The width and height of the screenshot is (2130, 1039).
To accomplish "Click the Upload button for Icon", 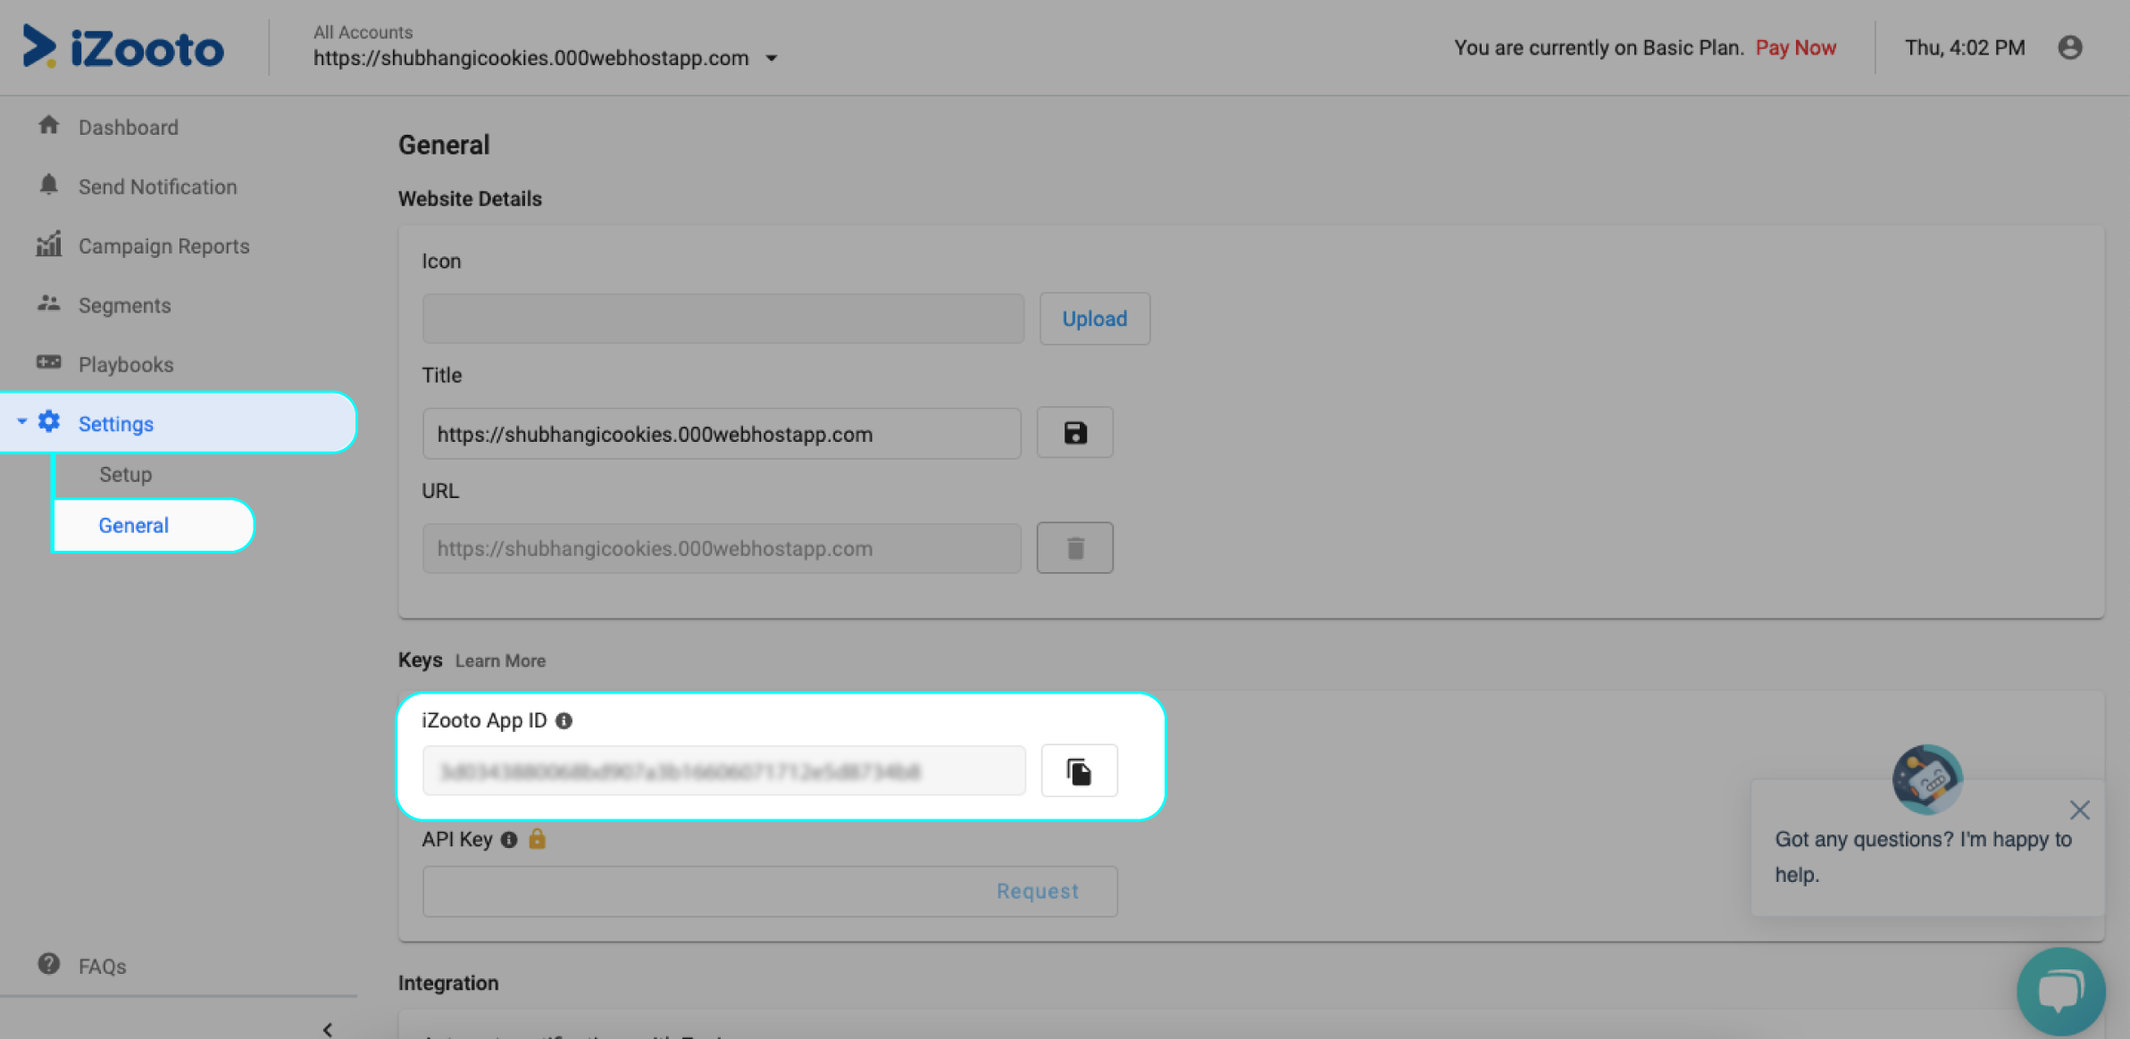I will (x=1092, y=318).
